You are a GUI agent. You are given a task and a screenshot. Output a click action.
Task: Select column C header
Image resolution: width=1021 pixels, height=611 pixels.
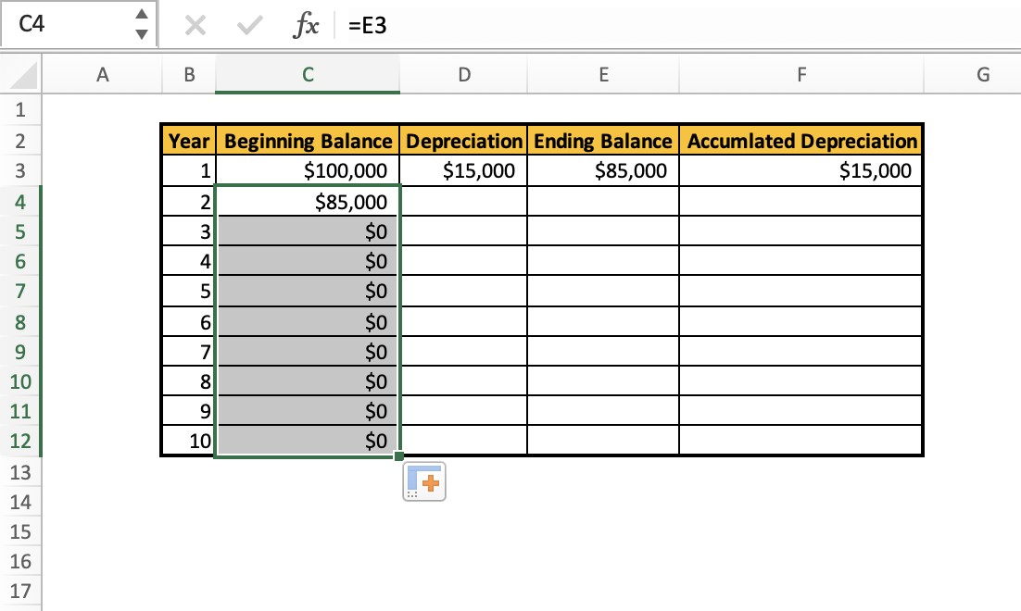[x=308, y=76]
